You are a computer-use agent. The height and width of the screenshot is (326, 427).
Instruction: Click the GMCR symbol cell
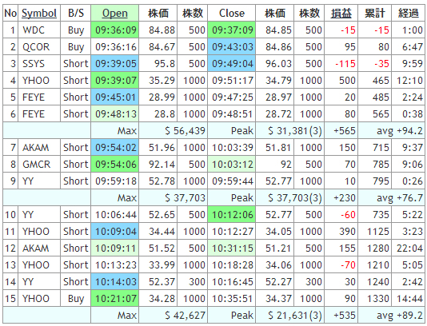coord(36,164)
